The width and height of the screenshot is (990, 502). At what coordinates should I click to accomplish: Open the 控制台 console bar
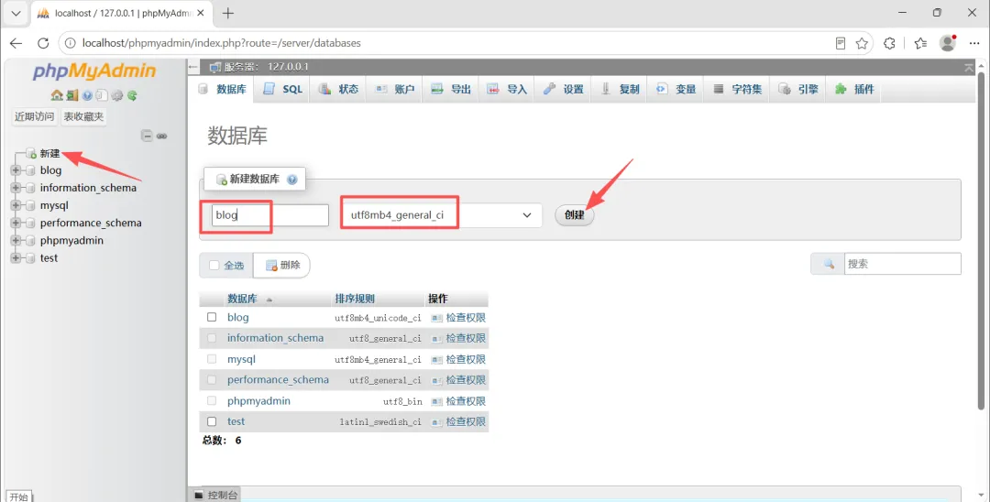[x=216, y=495]
